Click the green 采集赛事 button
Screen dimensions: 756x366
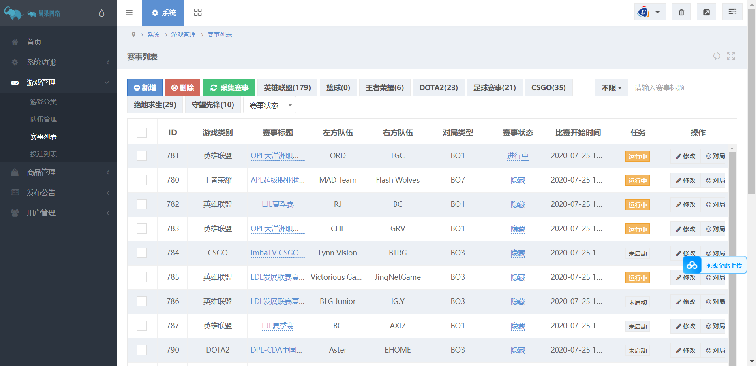pyautogui.click(x=229, y=88)
